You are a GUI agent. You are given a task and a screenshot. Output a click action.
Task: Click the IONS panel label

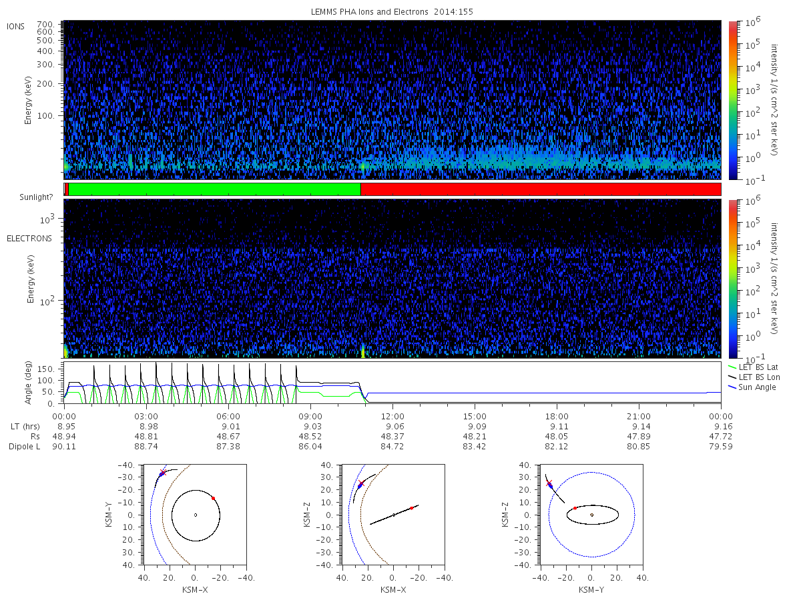tap(17, 26)
